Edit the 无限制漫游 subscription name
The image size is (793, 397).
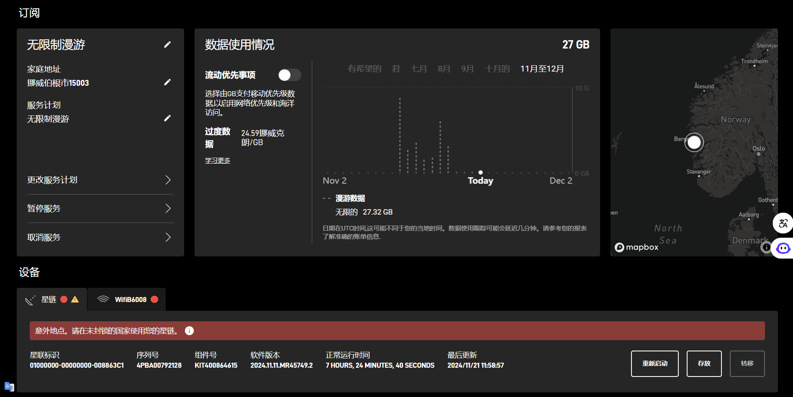[x=167, y=44]
